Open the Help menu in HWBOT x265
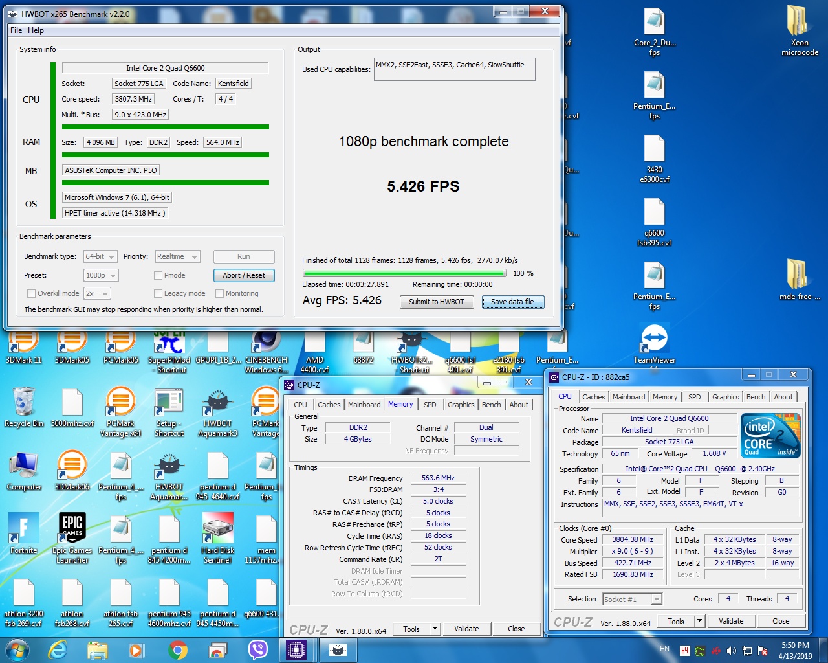This screenshot has height=663, width=828. (x=36, y=30)
